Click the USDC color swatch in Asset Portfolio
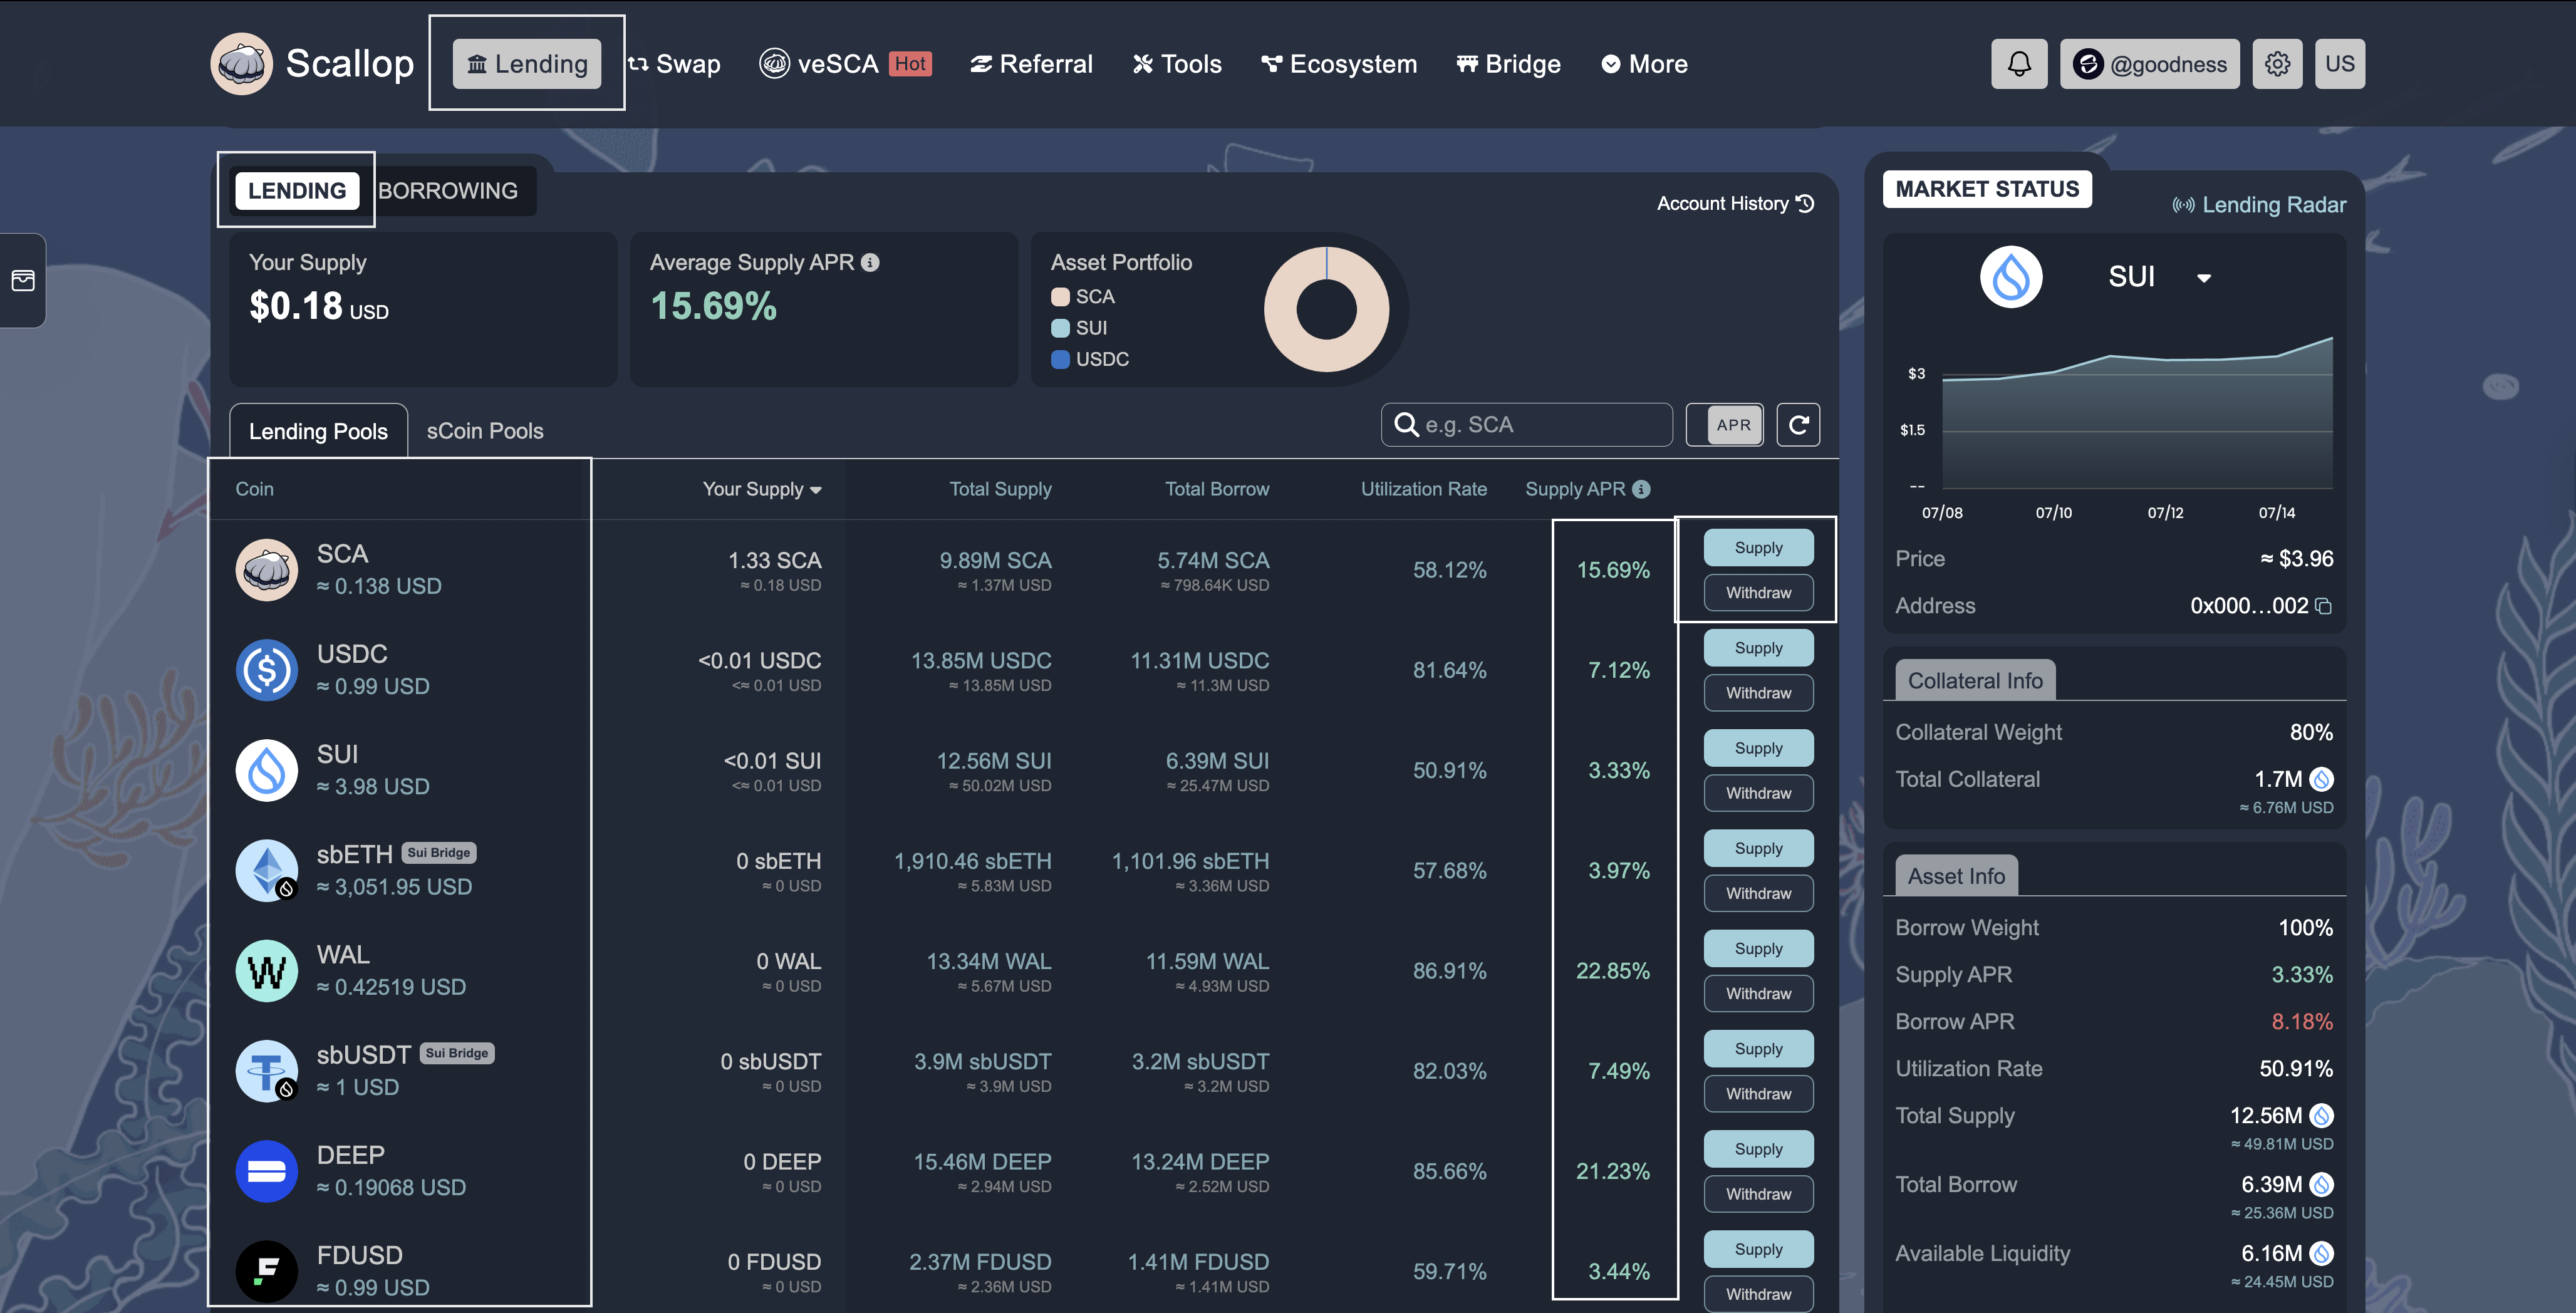 point(1060,359)
